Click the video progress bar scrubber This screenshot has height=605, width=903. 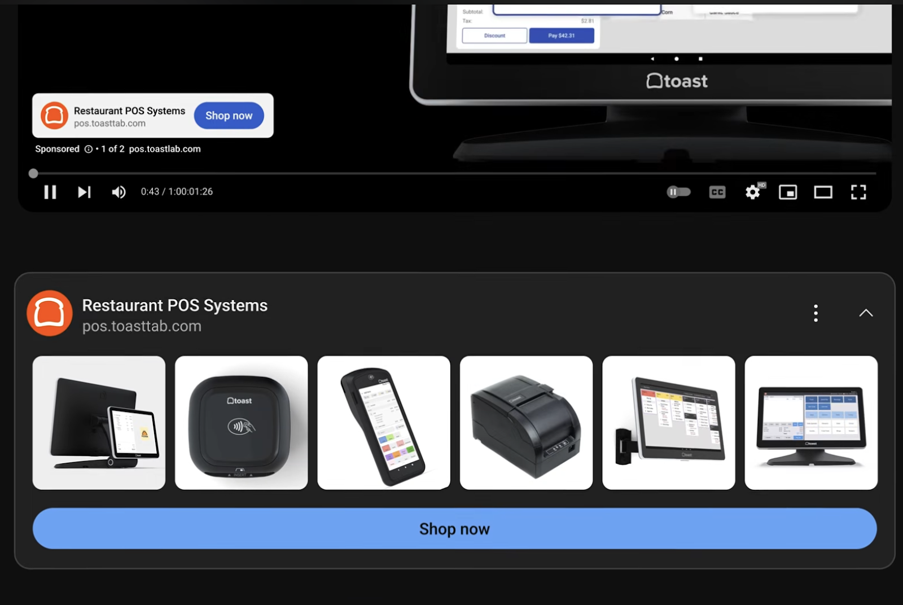(33, 173)
